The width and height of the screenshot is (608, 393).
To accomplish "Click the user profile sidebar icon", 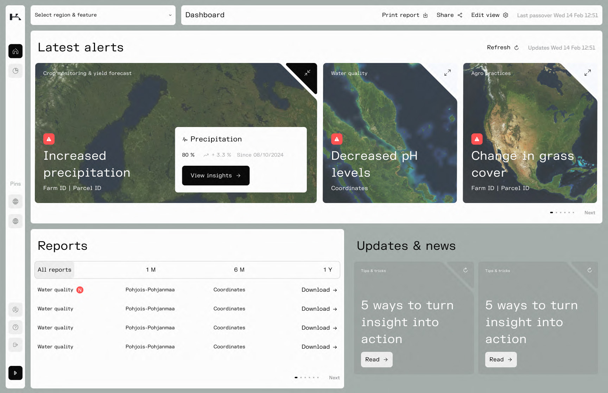I will pyautogui.click(x=15, y=310).
